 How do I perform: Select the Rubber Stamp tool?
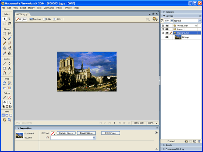[9, 48]
